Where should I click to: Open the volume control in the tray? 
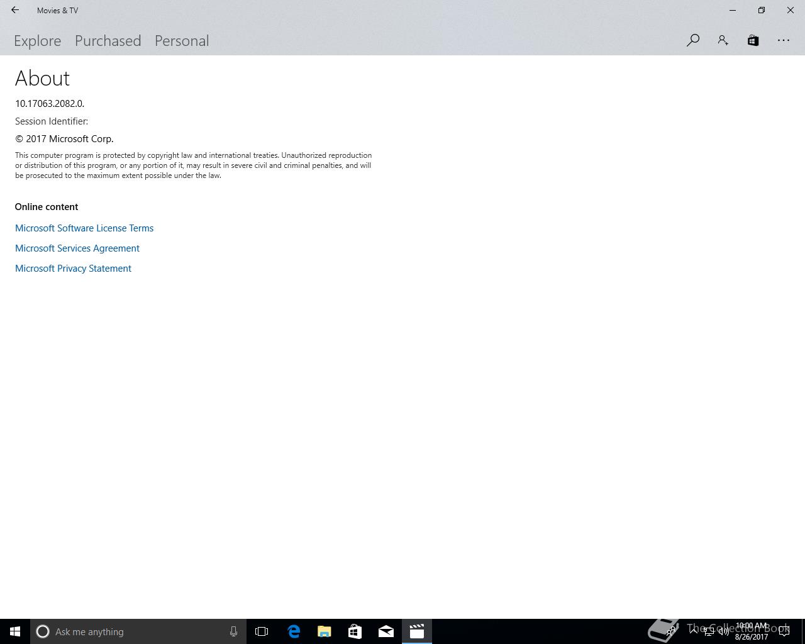pyautogui.click(x=723, y=631)
